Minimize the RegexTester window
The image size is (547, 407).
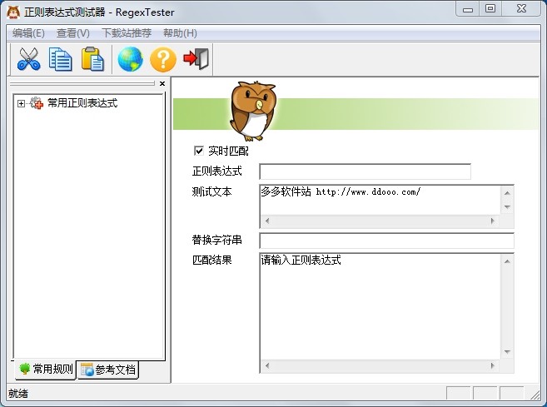pyautogui.click(x=468, y=9)
